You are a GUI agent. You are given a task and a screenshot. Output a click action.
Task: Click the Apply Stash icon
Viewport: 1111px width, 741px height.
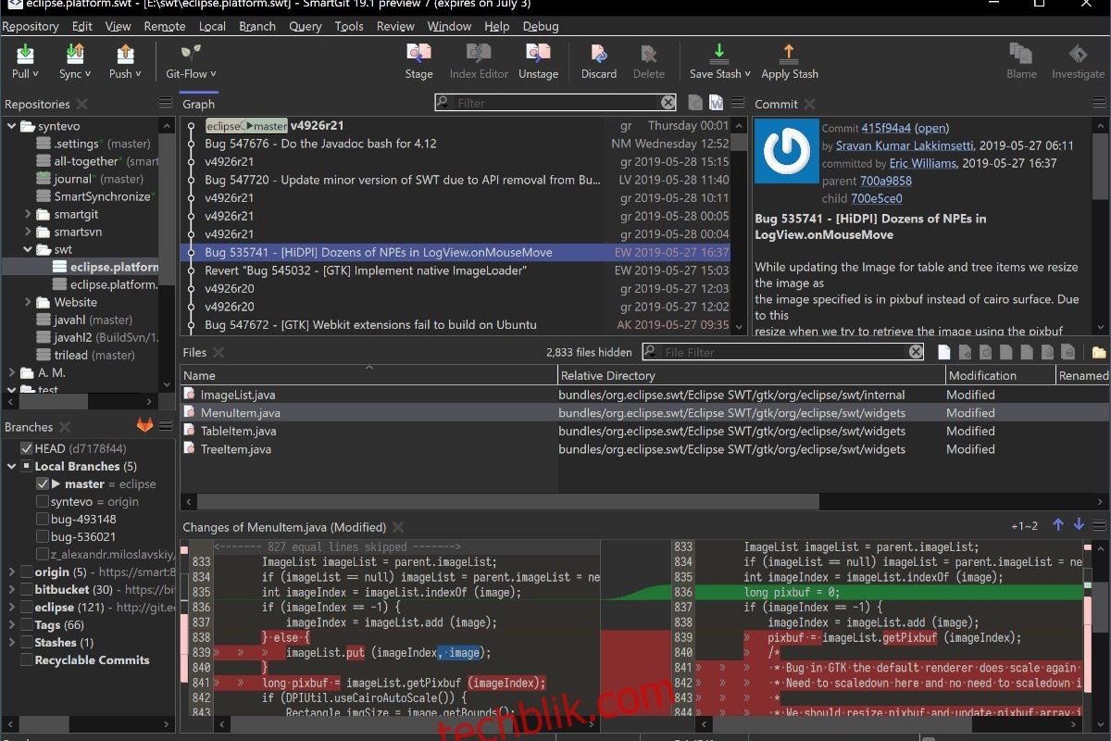click(789, 54)
